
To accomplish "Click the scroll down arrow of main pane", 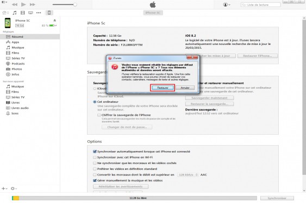I will click(304, 191).
